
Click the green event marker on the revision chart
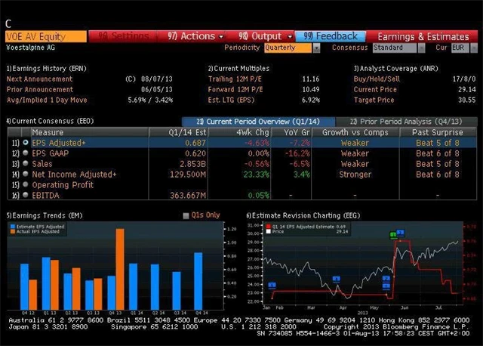click(393, 235)
